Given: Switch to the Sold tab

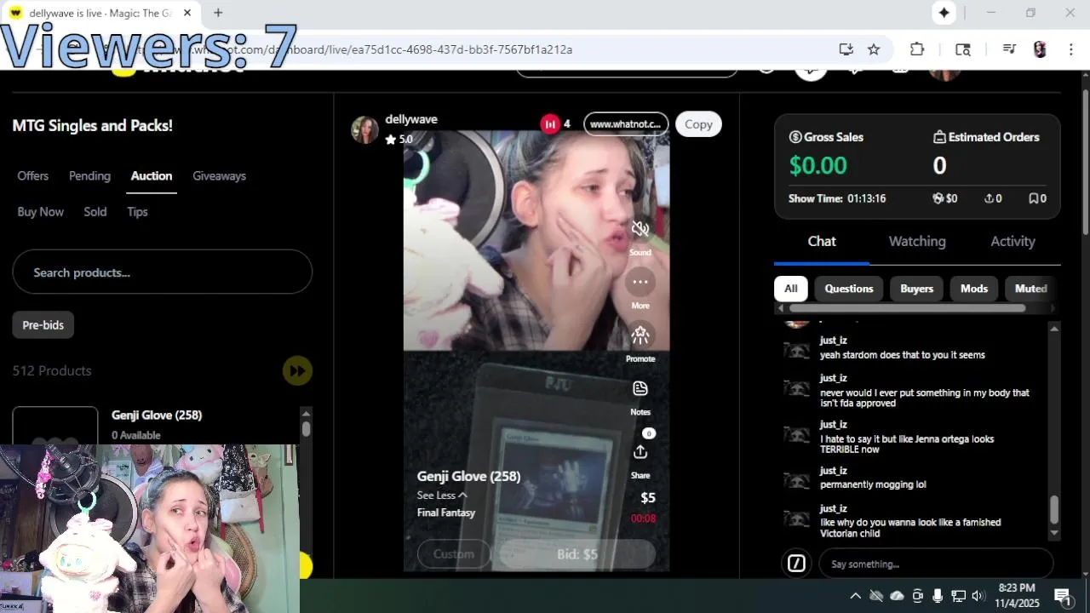Looking at the screenshot, I should coord(95,211).
